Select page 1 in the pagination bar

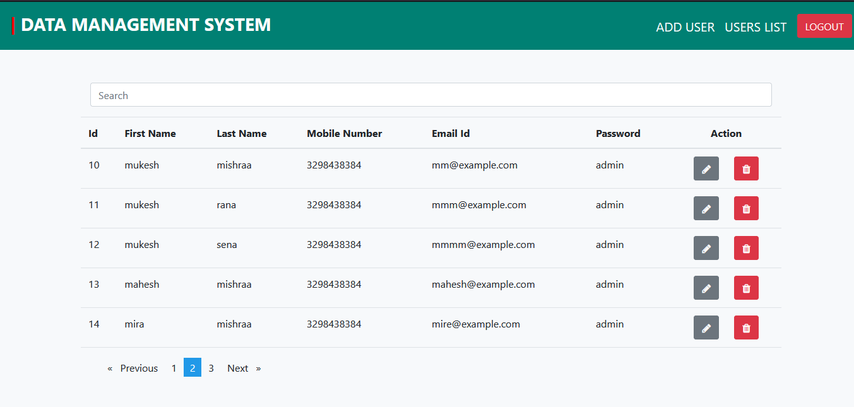point(174,368)
